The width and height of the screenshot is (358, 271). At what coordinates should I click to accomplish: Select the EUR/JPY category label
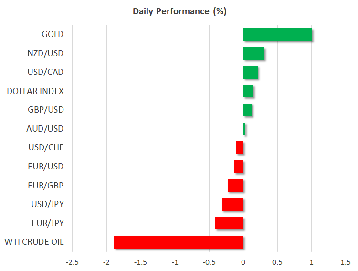point(48,223)
